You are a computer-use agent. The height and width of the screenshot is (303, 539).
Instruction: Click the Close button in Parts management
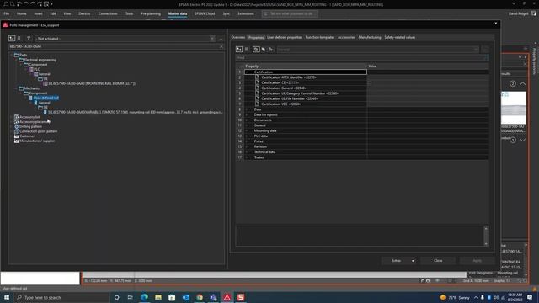[438, 261]
